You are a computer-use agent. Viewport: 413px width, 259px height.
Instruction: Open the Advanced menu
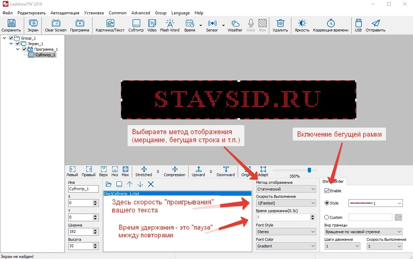pos(141,13)
